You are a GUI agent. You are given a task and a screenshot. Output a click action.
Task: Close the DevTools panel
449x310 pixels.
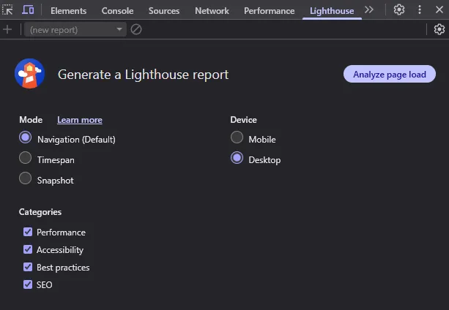[x=438, y=10]
